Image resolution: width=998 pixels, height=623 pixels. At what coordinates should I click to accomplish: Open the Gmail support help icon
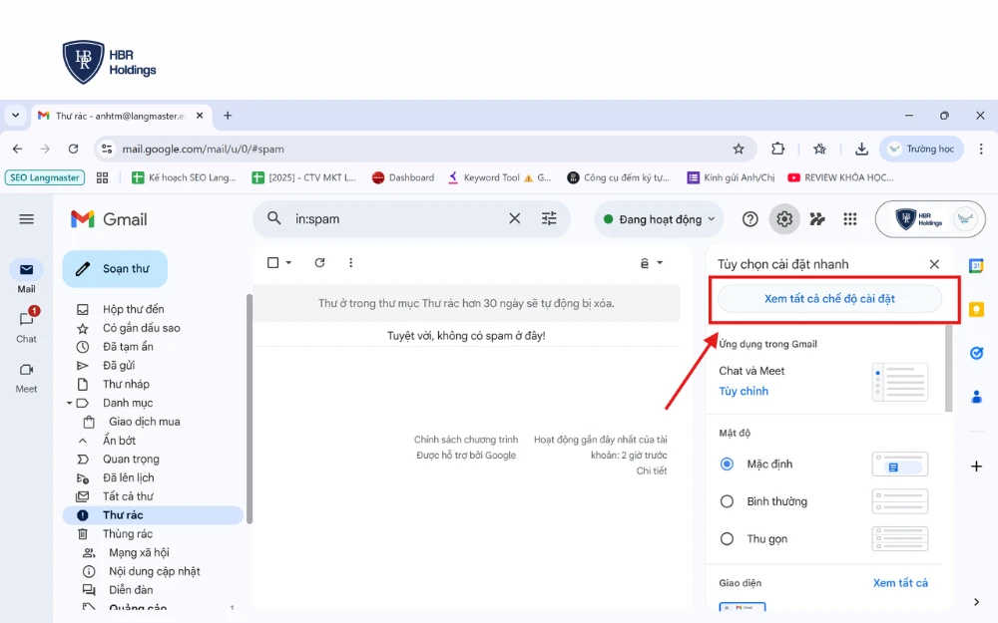(749, 219)
